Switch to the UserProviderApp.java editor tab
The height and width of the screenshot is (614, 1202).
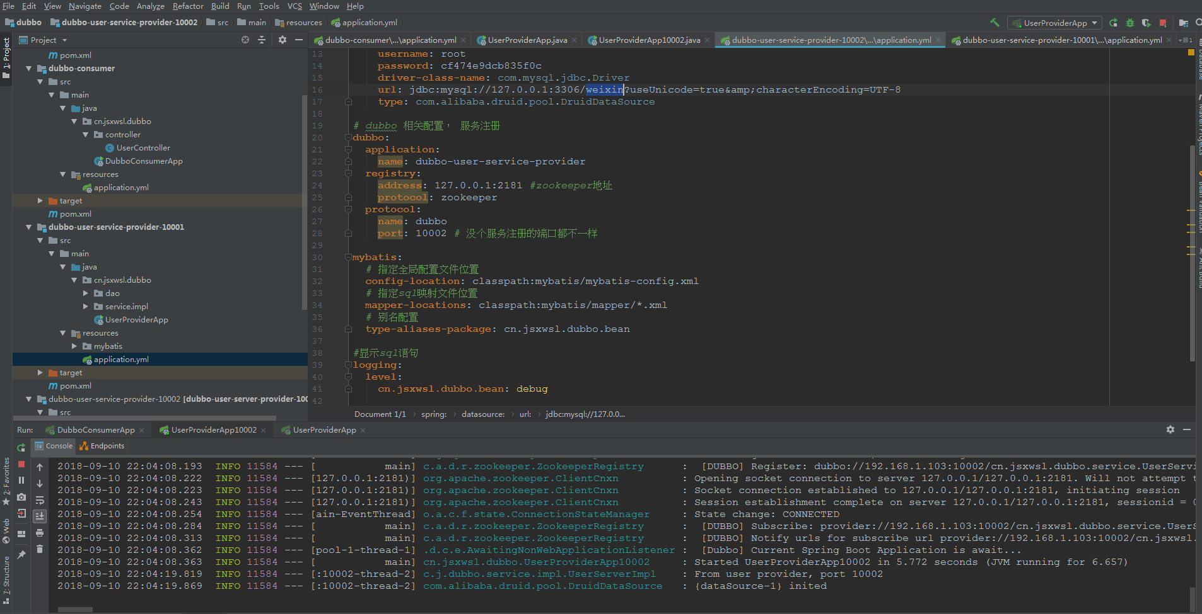(527, 40)
